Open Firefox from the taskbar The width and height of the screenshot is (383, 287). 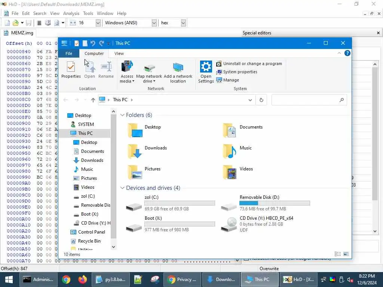click(x=83, y=280)
